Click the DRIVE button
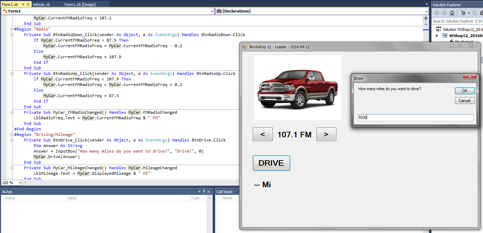The width and height of the screenshot is (483, 233). pos(271,163)
